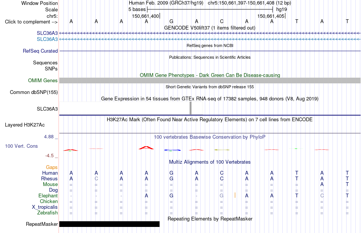361x233 pixels.
Task: Open 'Repeating Elements by RepeatMasker' title
Action: pos(210,219)
